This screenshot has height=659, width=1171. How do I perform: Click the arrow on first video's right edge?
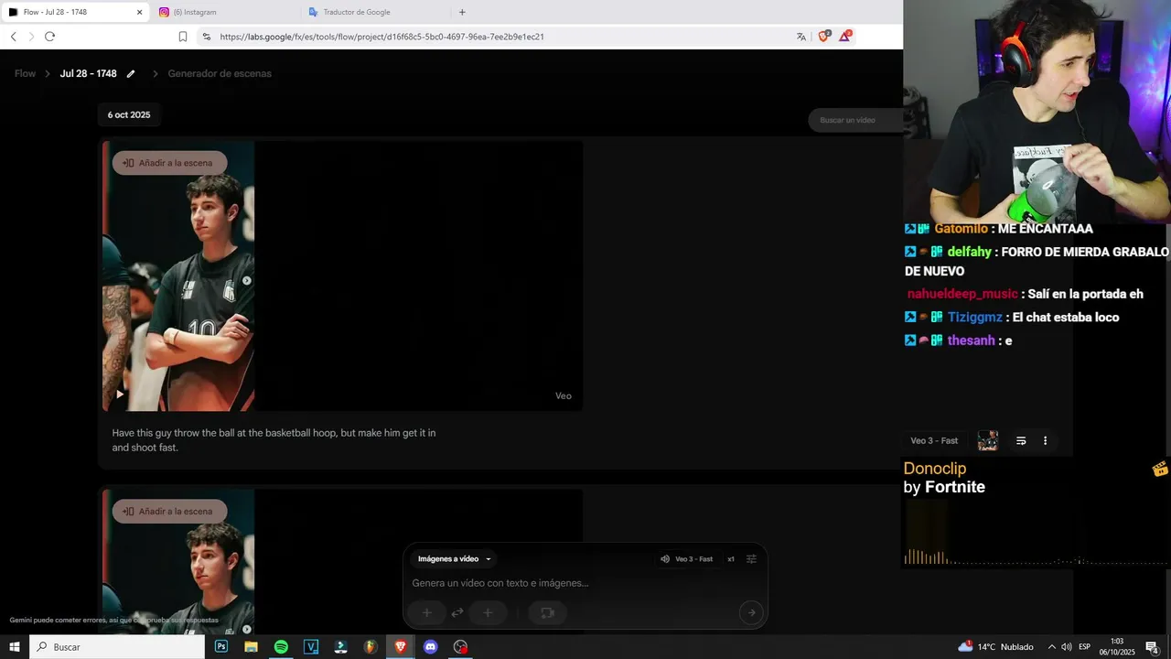[x=246, y=281]
